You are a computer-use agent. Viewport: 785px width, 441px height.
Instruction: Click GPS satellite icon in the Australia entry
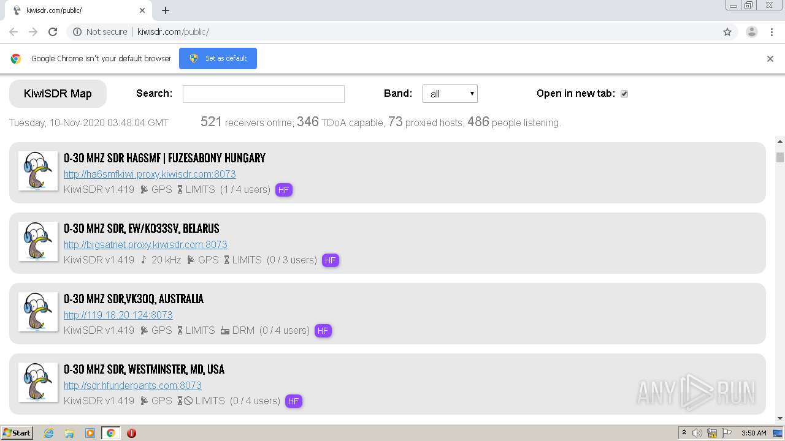(144, 331)
